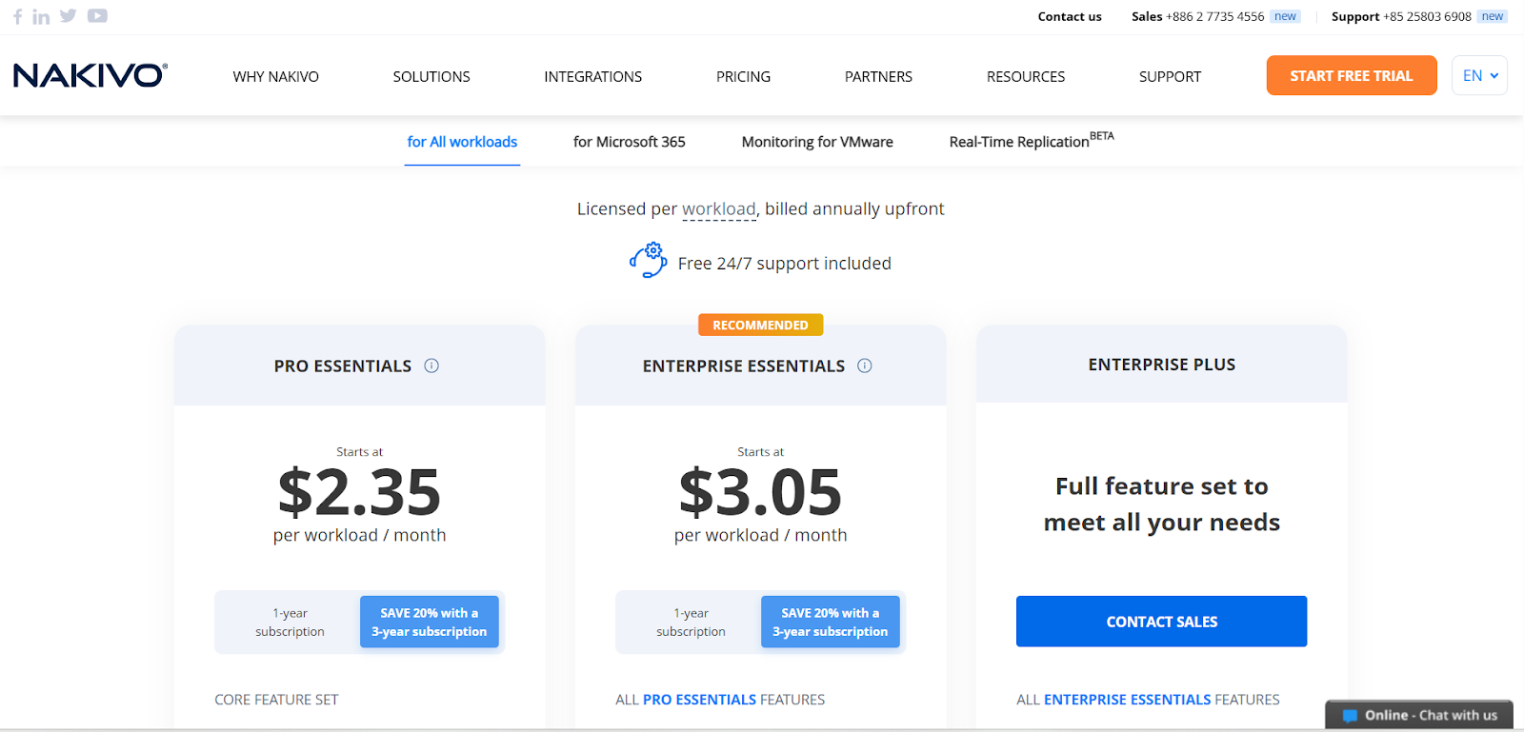1524x732 pixels.
Task: Switch to Monitoring for VMware tab
Action: pyautogui.click(x=817, y=142)
